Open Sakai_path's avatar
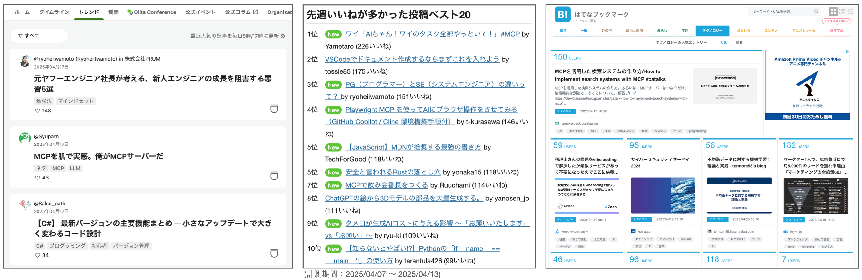Viewport: 862px width, 280px height. click(x=25, y=205)
